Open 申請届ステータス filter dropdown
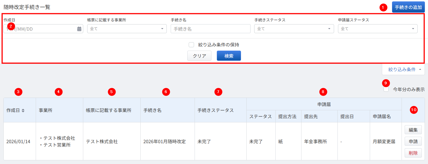The image size is (428, 164). [377, 29]
